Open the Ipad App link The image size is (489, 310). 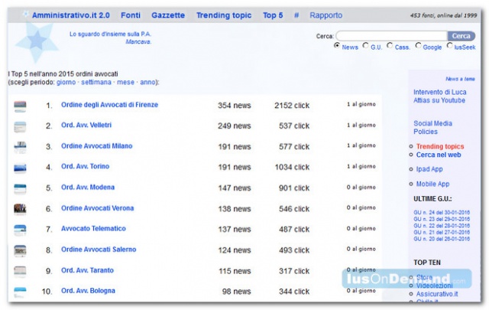429,169
